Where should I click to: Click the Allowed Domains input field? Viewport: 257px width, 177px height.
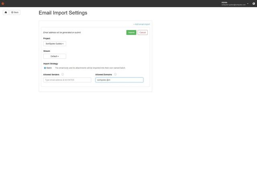119,80
